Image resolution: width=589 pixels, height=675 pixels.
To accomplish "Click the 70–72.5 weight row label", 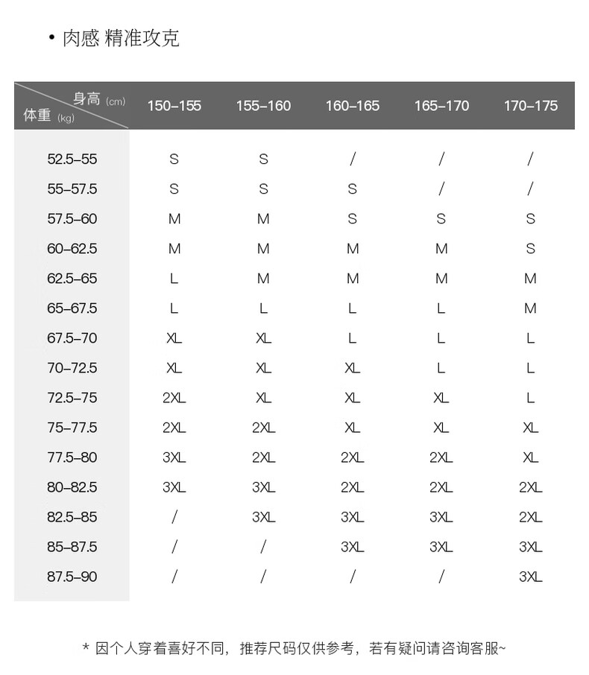I will 72,368.
